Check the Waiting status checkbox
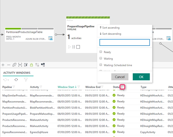 click(101, 58)
